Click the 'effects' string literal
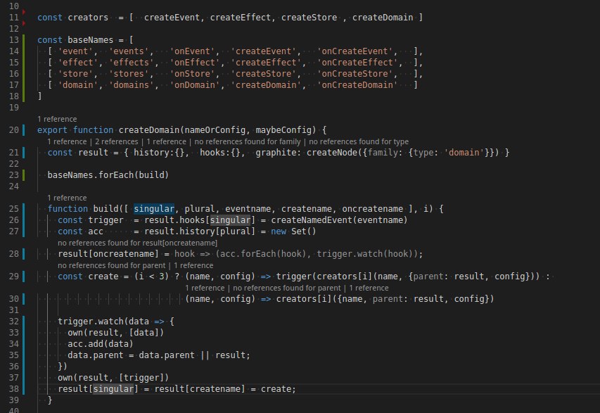 pyautogui.click(x=132, y=63)
